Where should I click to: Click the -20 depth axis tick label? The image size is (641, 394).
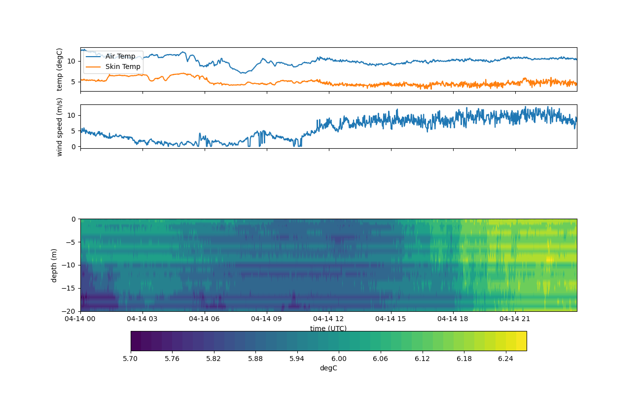click(x=71, y=311)
